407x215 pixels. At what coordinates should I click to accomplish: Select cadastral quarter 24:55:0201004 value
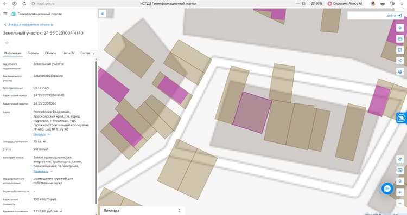[44, 103]
